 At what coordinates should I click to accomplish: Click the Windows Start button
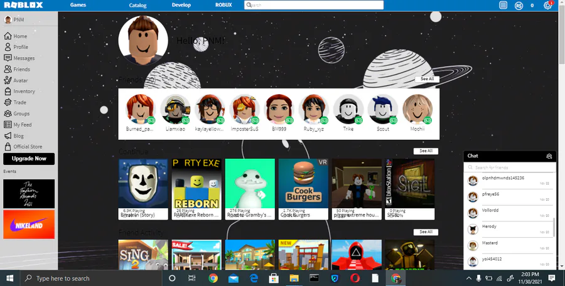(x=9, y=278)
